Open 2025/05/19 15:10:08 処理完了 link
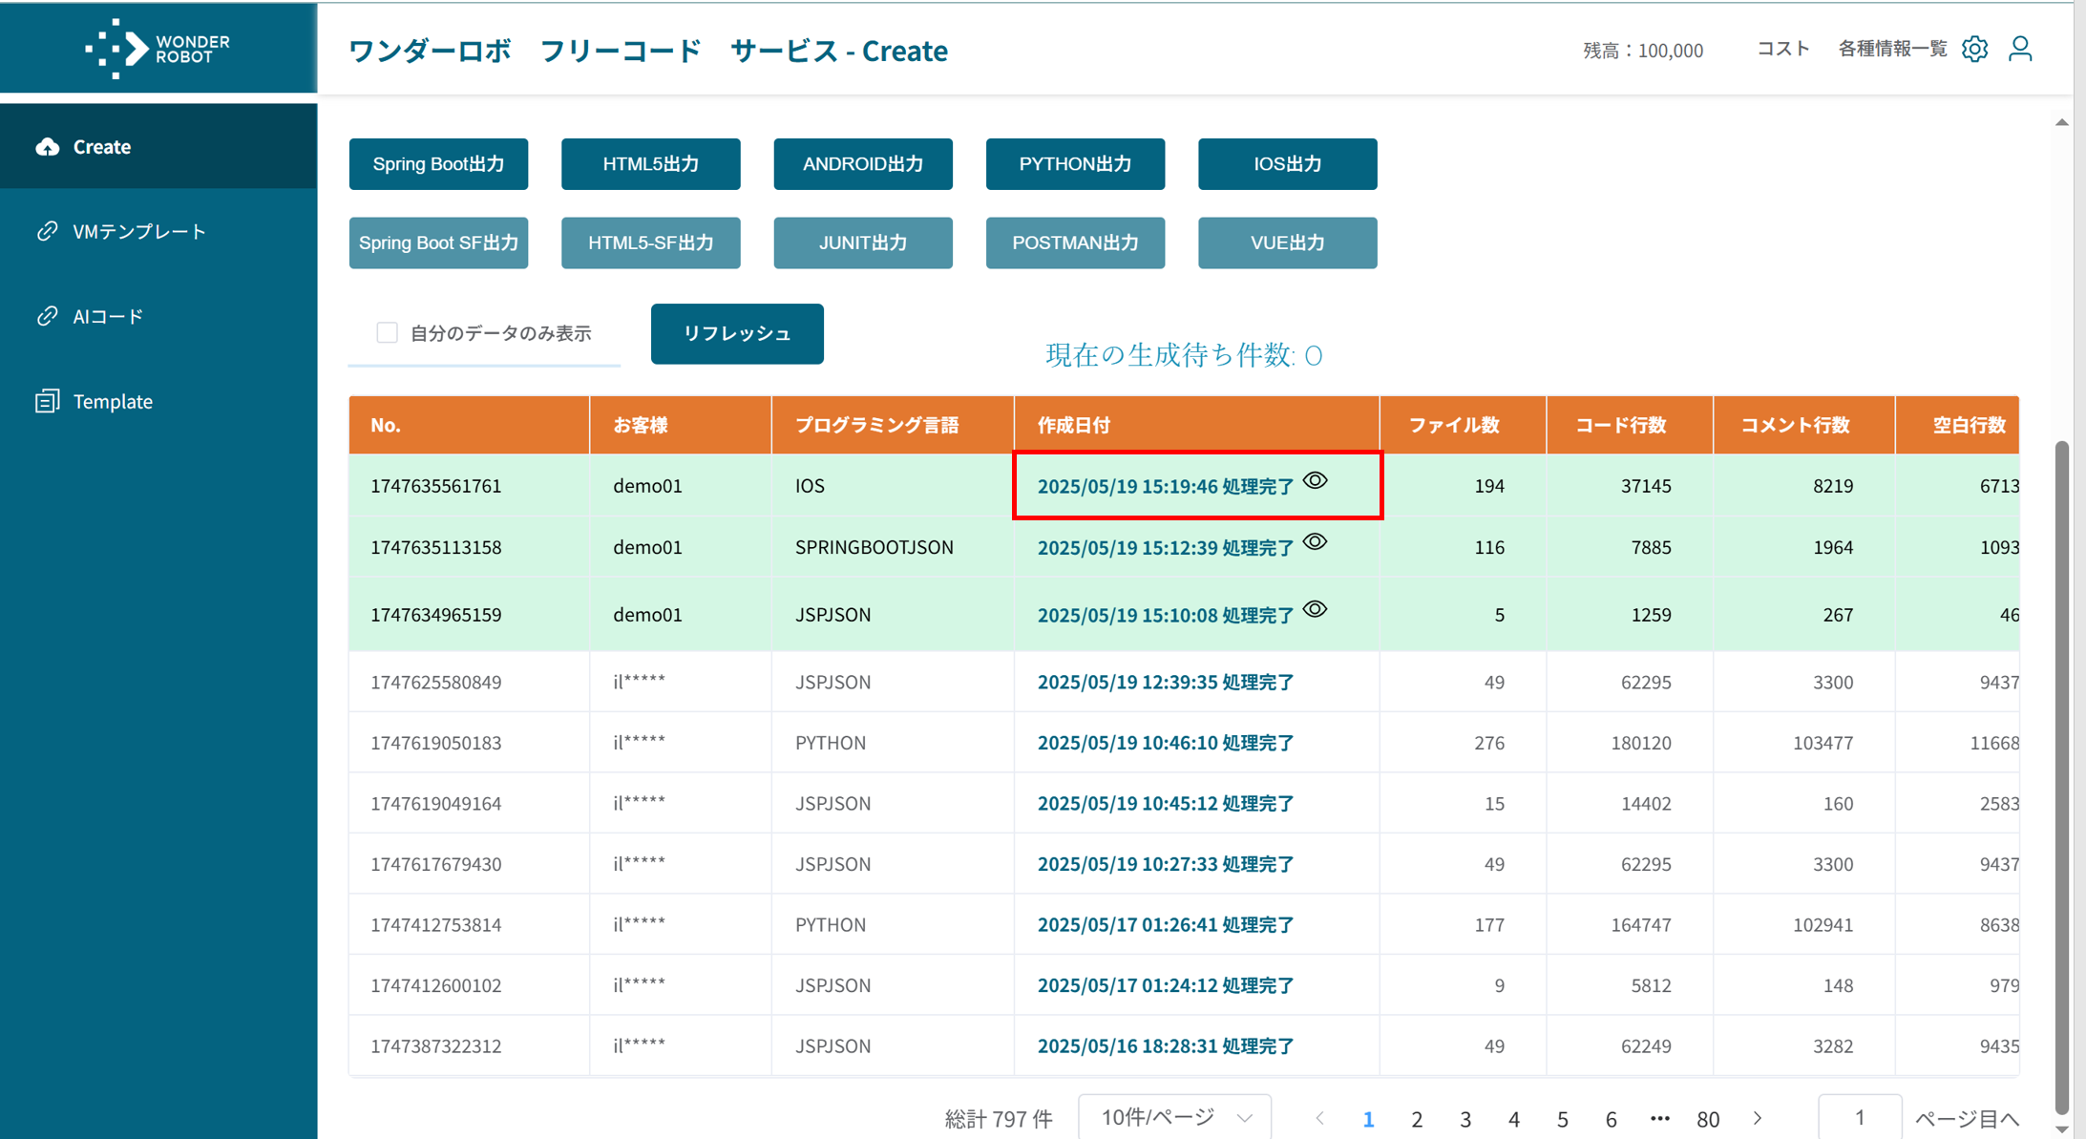2086x1139 pixels. tap(1166, 615)
